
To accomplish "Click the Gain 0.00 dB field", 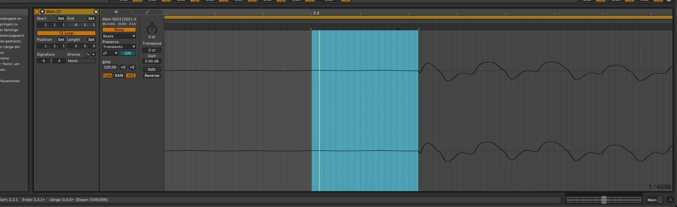I will pyautogui.click(x=152, y=61).
